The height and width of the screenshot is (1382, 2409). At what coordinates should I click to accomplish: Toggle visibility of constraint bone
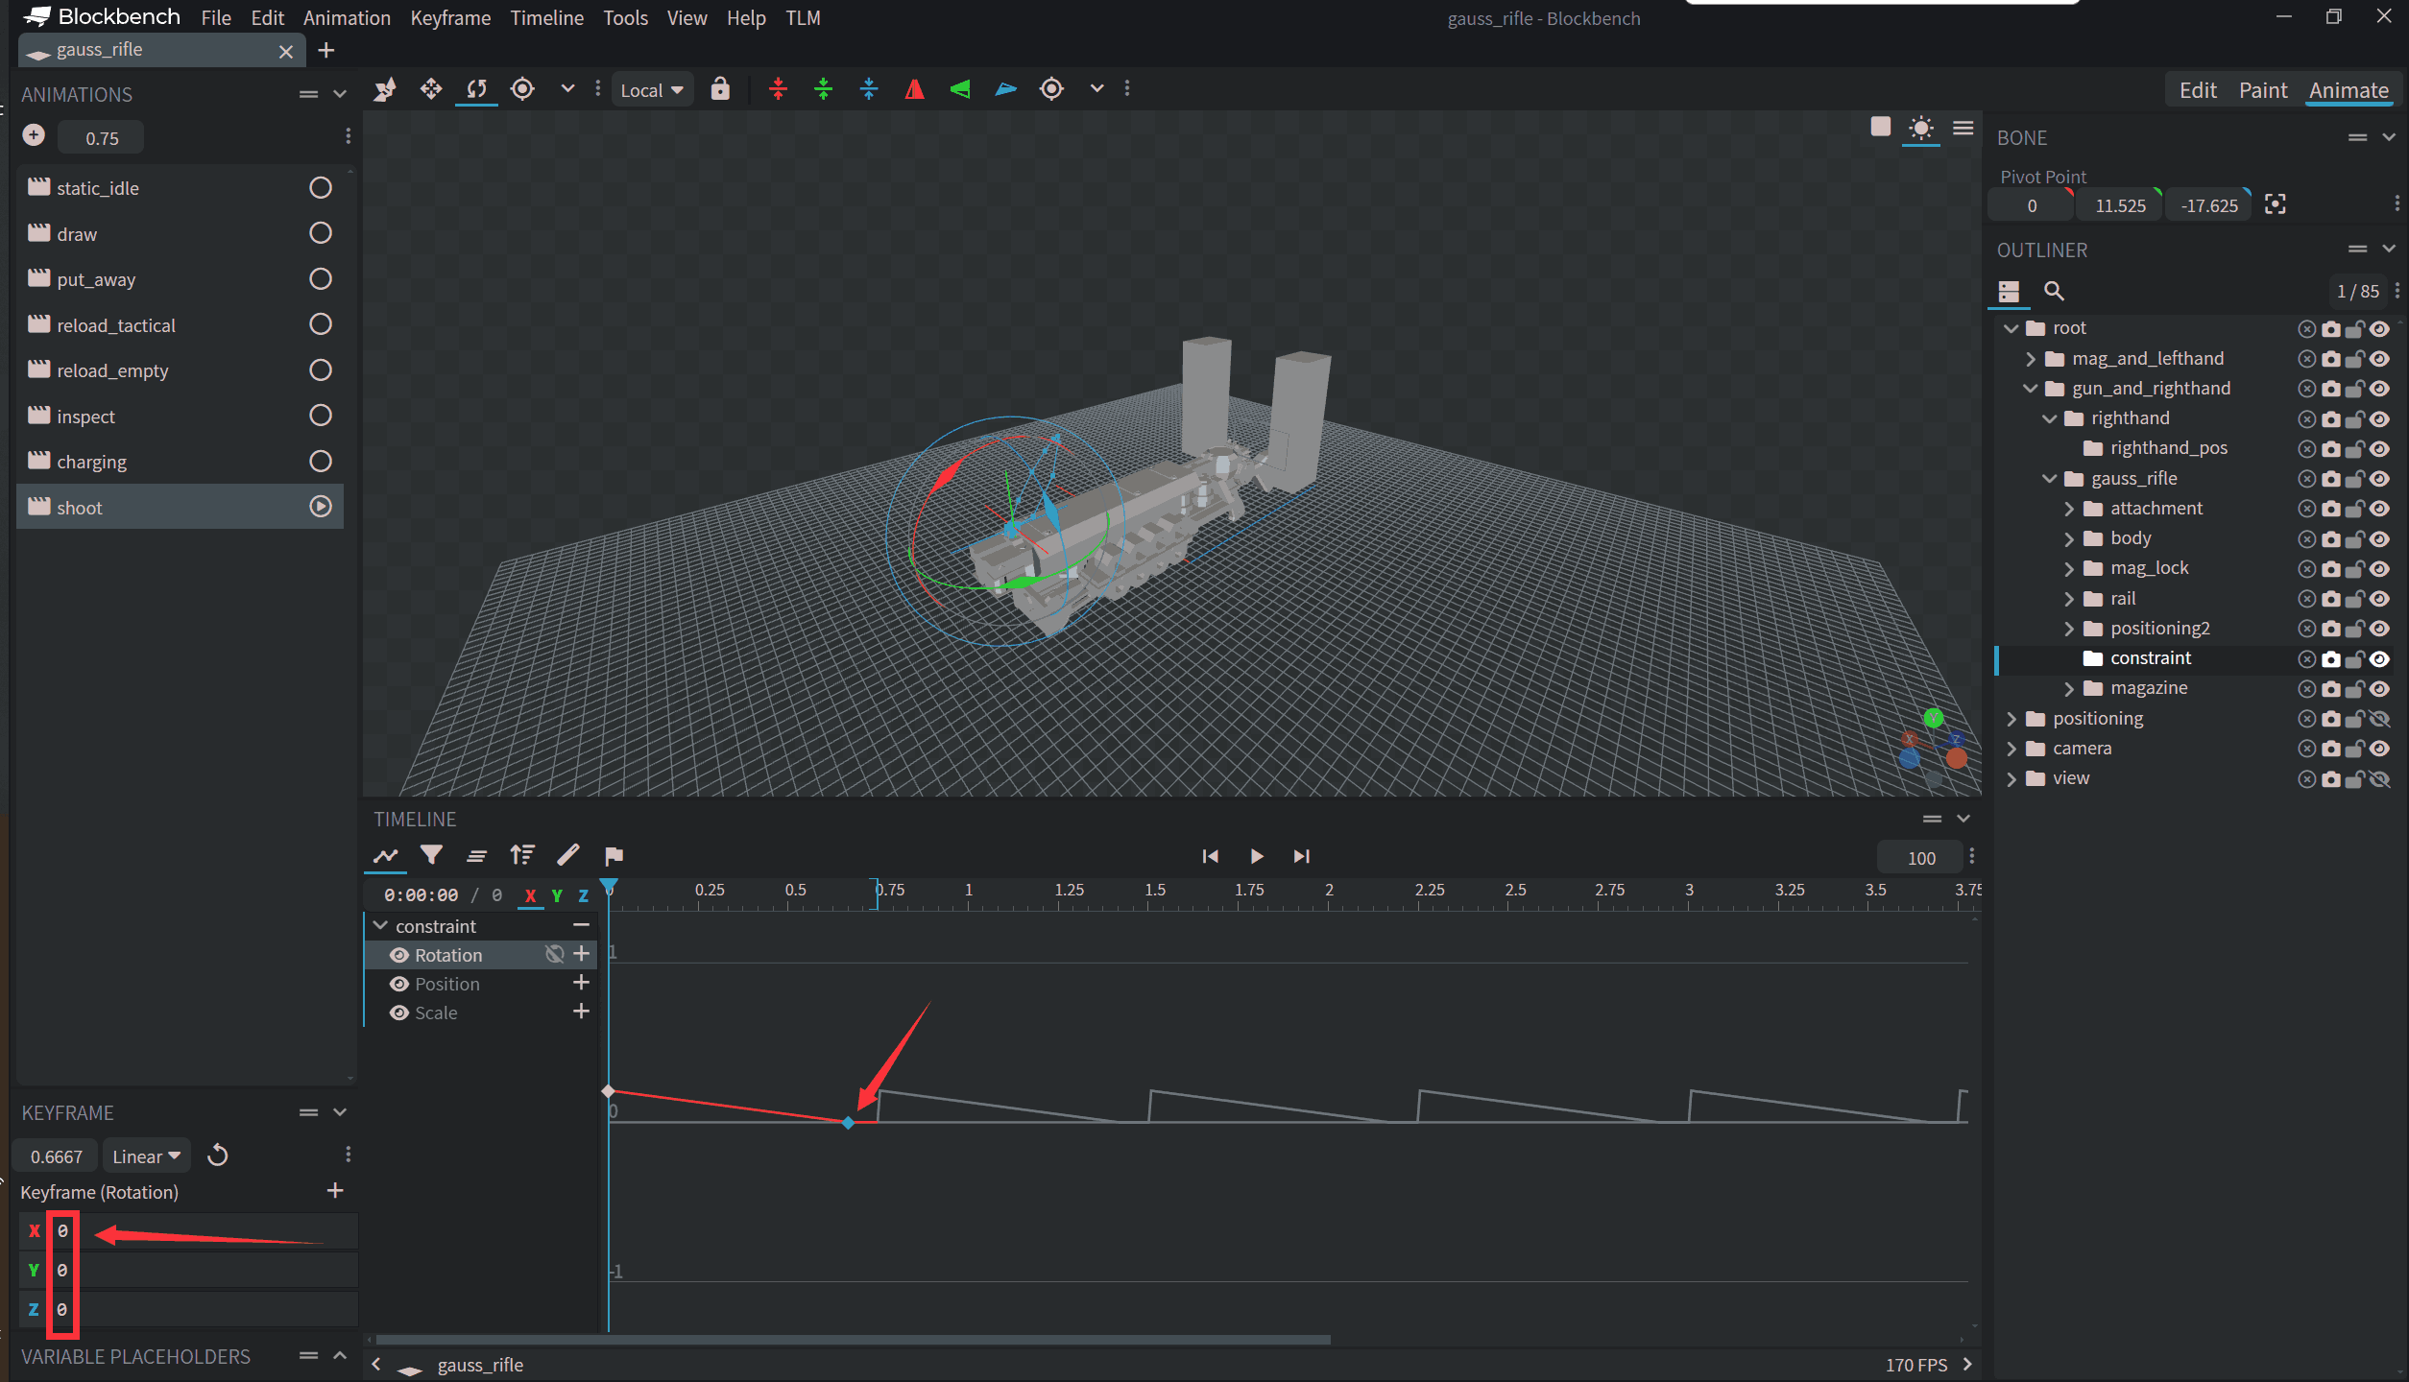2379,659
